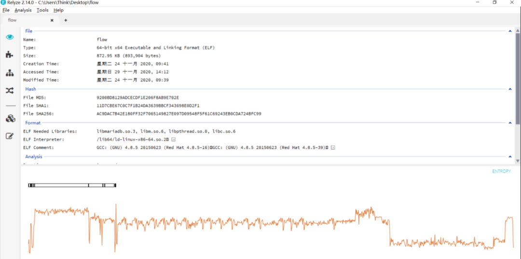
Task: Open the Analysis menu
Action: [x=23, y=10]
